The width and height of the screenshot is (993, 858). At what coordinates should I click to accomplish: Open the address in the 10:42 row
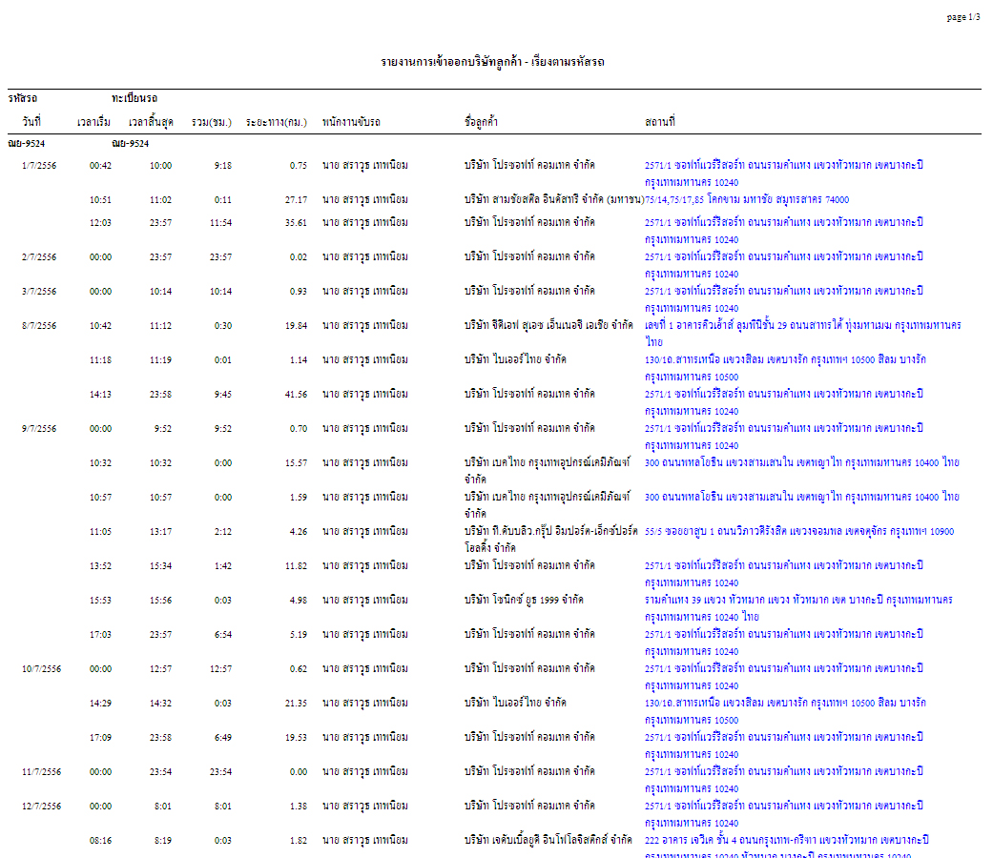pyautogui.click(x=802, y=334)
